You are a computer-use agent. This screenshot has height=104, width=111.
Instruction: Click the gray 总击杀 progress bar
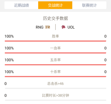point(56,88)
